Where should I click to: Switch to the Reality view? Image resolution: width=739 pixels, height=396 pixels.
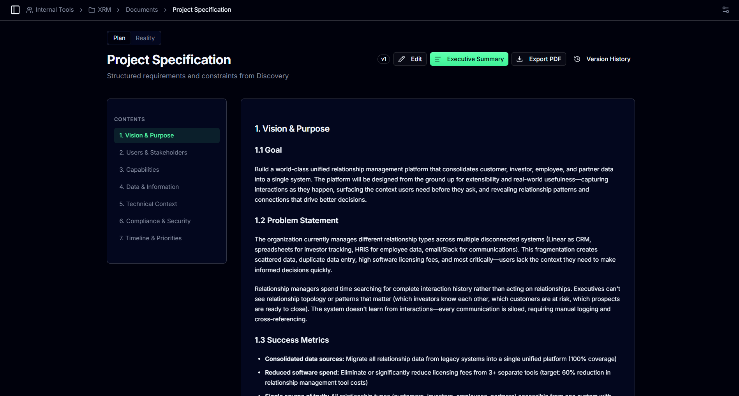point(145,38)
